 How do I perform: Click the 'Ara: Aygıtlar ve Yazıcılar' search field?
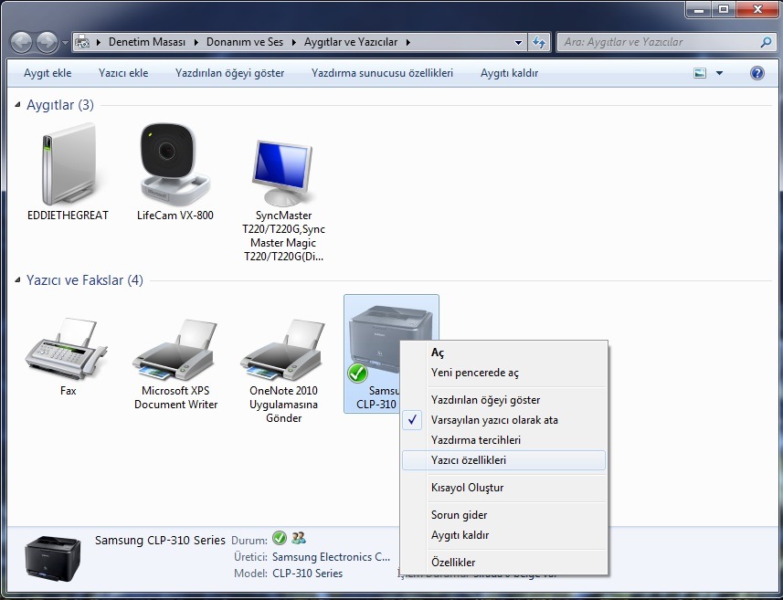click(x=658, y=42)
